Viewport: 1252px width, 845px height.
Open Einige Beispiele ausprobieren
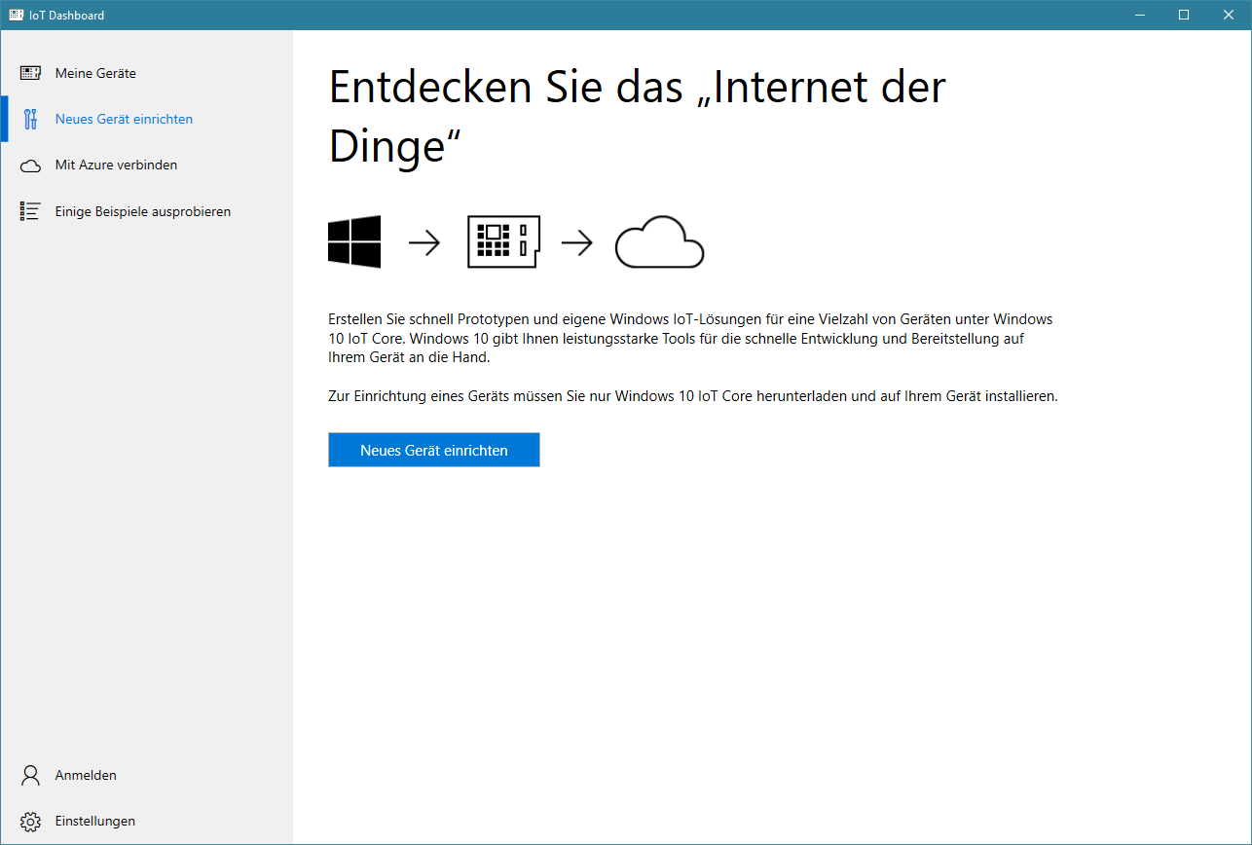(x=142, y=211)
